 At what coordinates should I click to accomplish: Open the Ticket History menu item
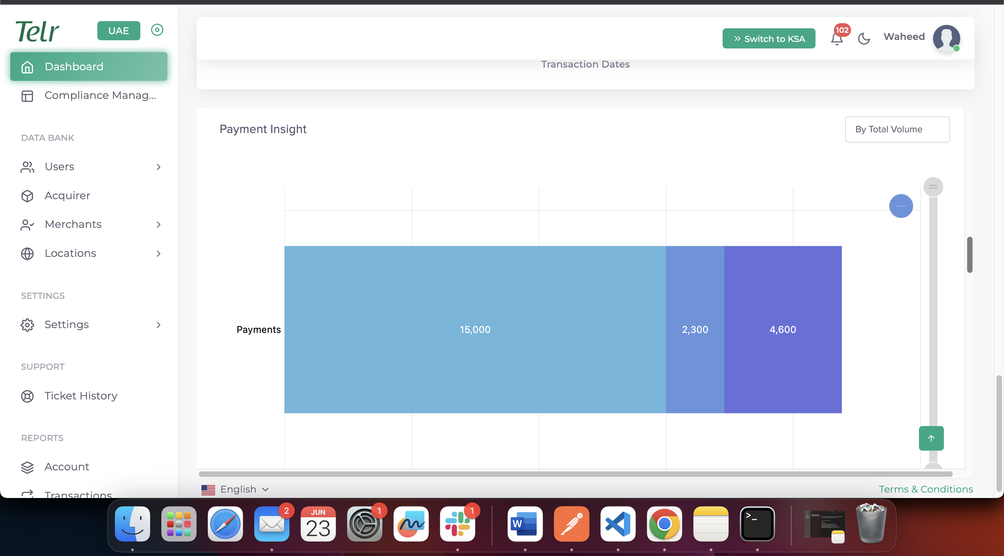tap(89, 396)
